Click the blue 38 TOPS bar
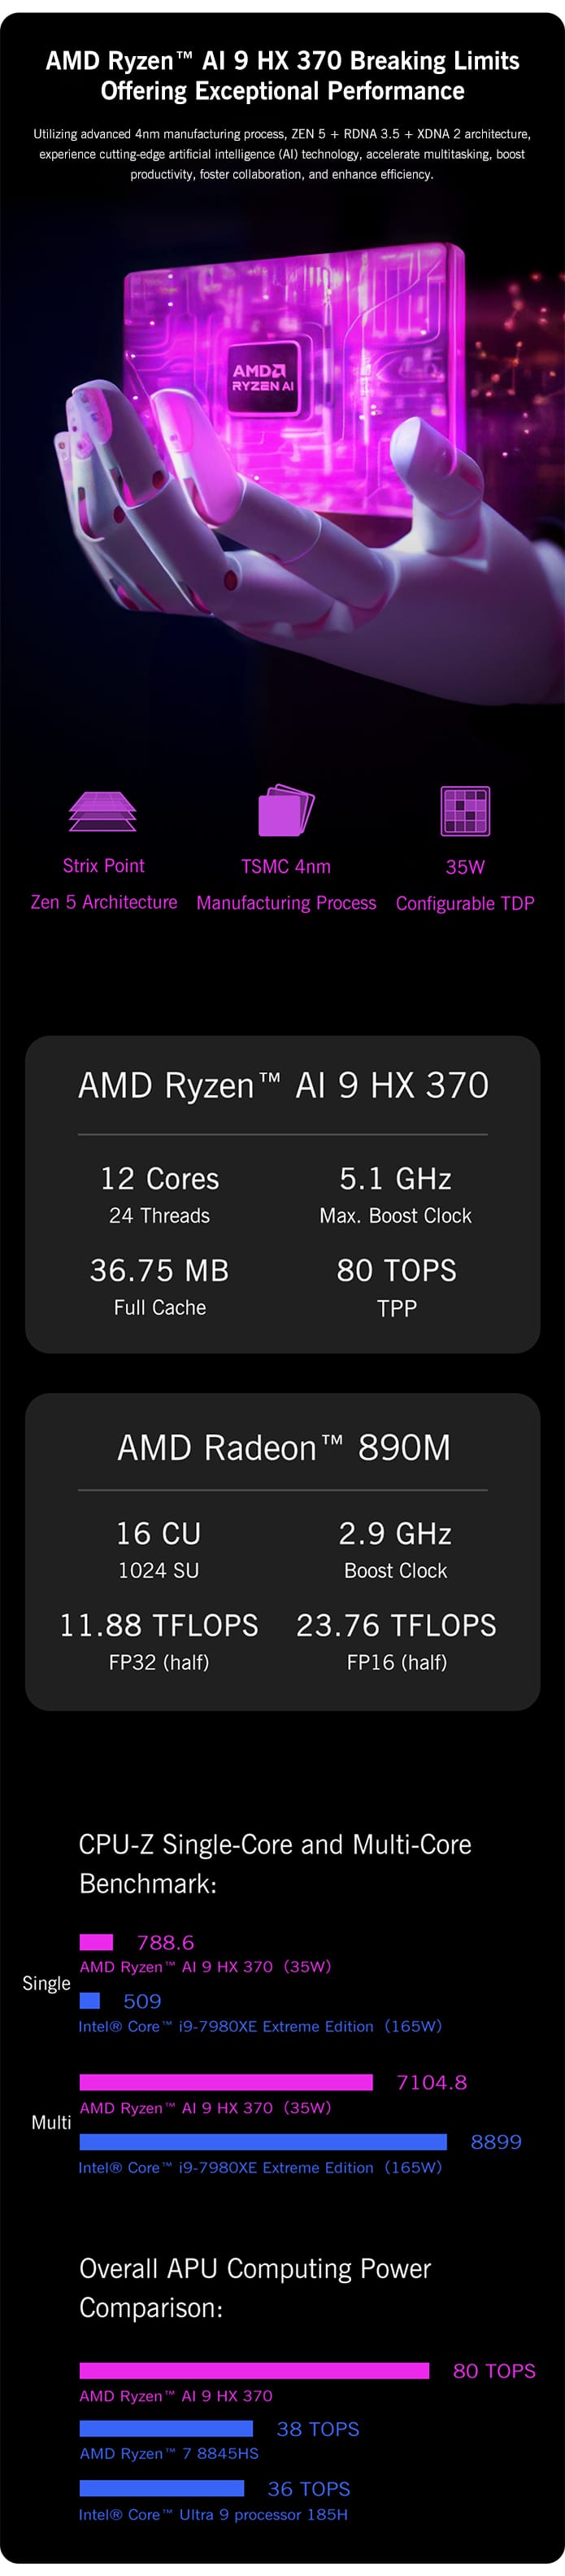The image size is (565, 2576). click(x=166, y=2429)
